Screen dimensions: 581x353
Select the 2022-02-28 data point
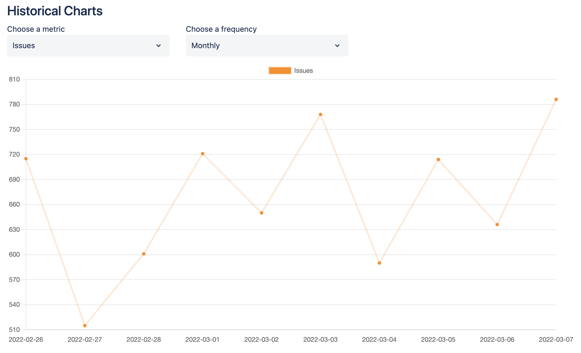point(144,254)
